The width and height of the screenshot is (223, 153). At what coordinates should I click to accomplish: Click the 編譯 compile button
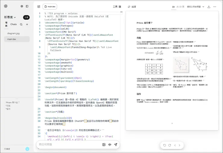pyautogui.click(x=132, y=7)
